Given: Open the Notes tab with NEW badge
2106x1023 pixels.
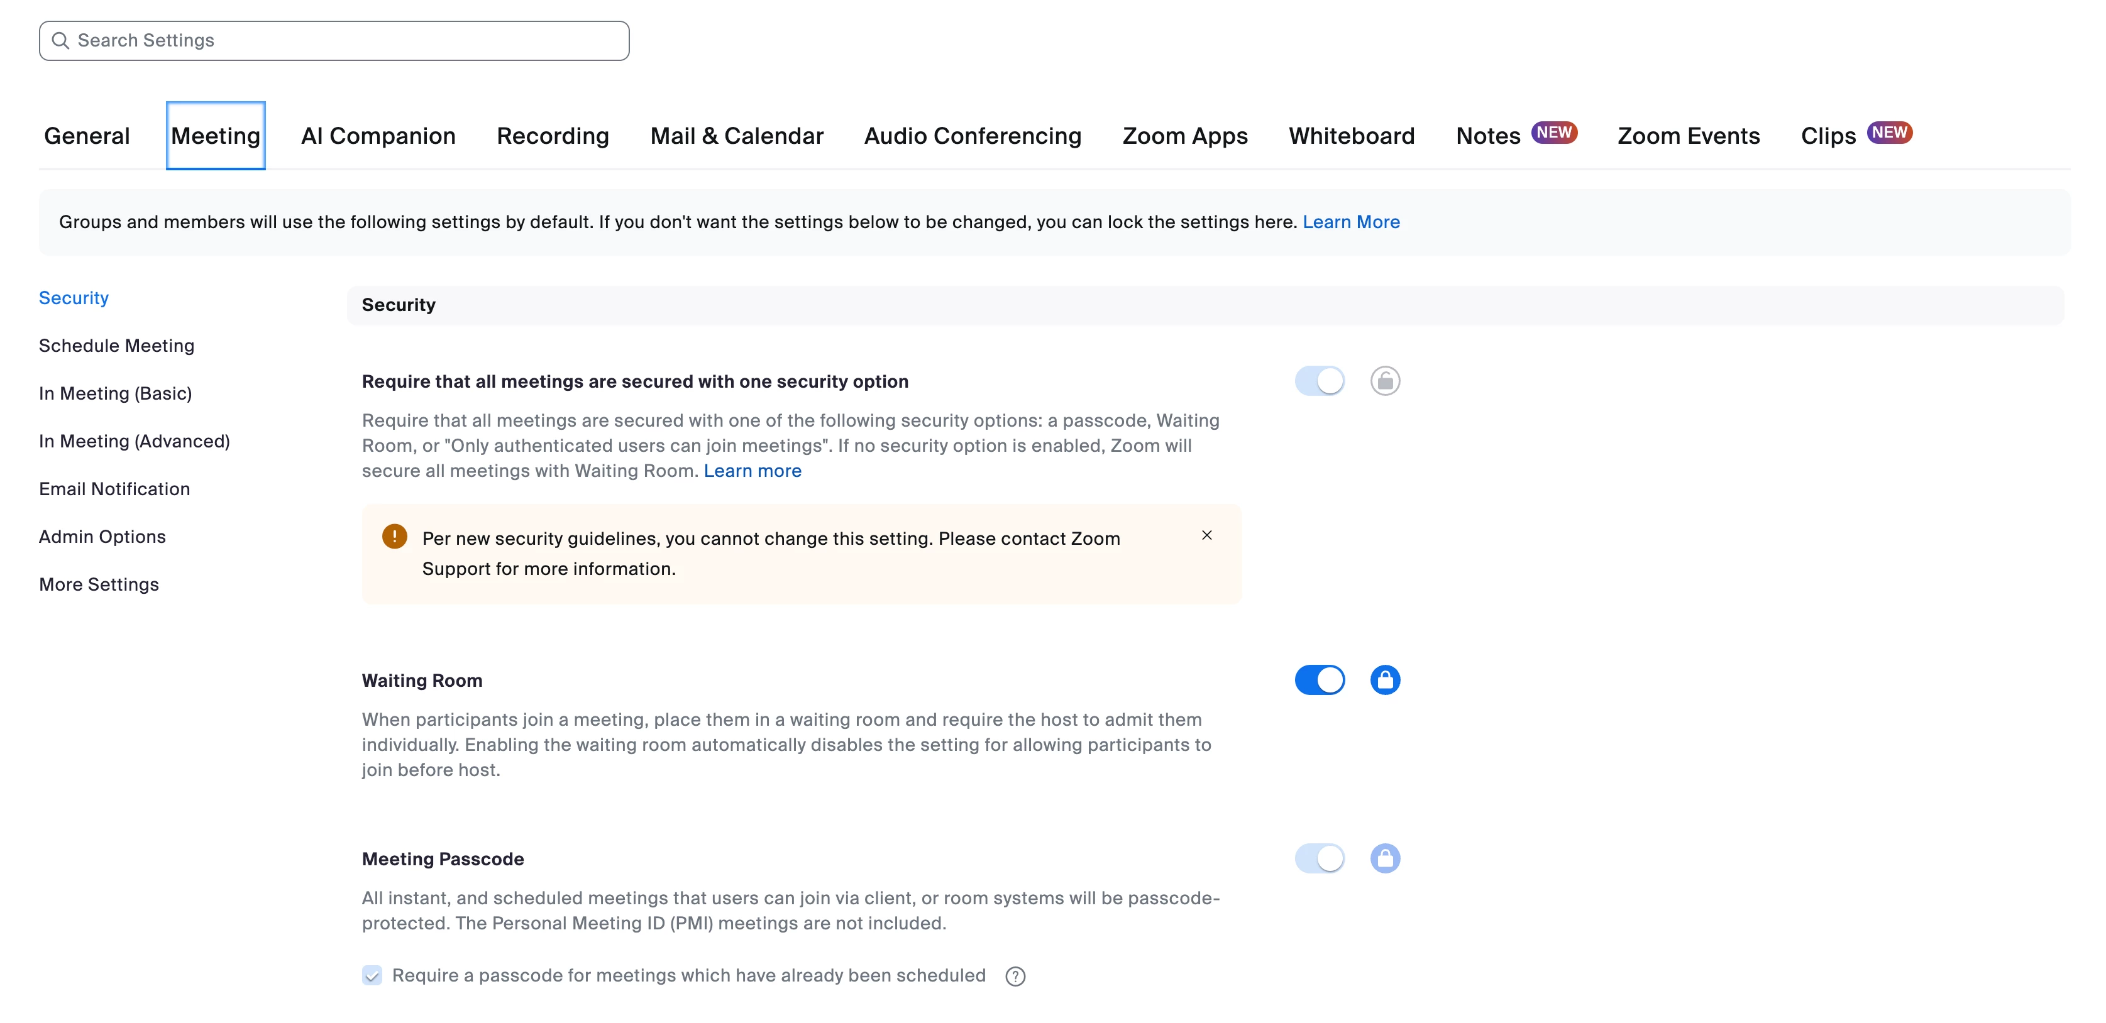Looking at the screenshot, I should click(1488, 136).
